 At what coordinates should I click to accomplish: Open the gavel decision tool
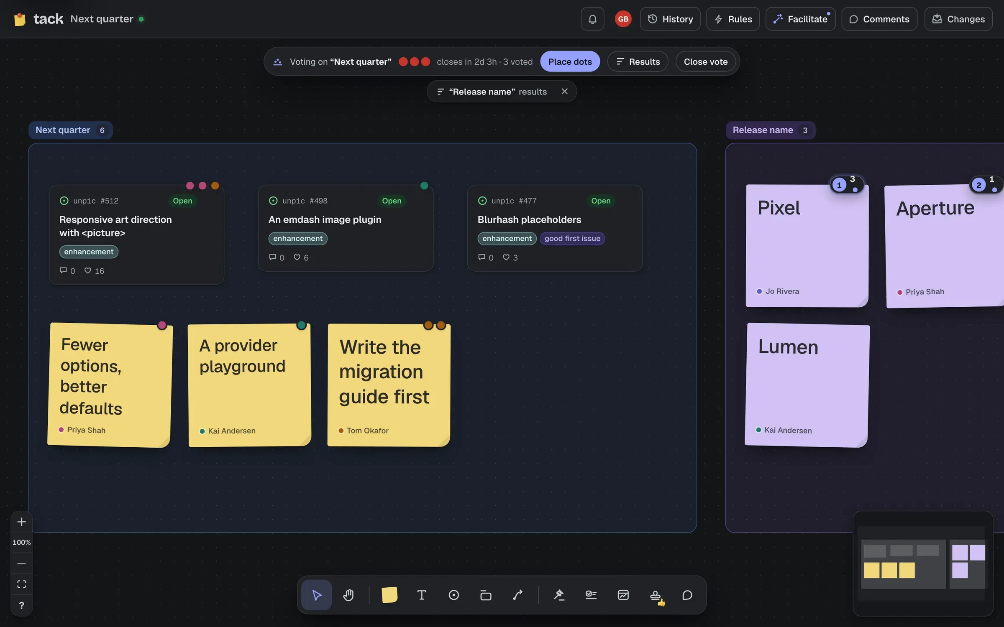click(x=559, y=594)
